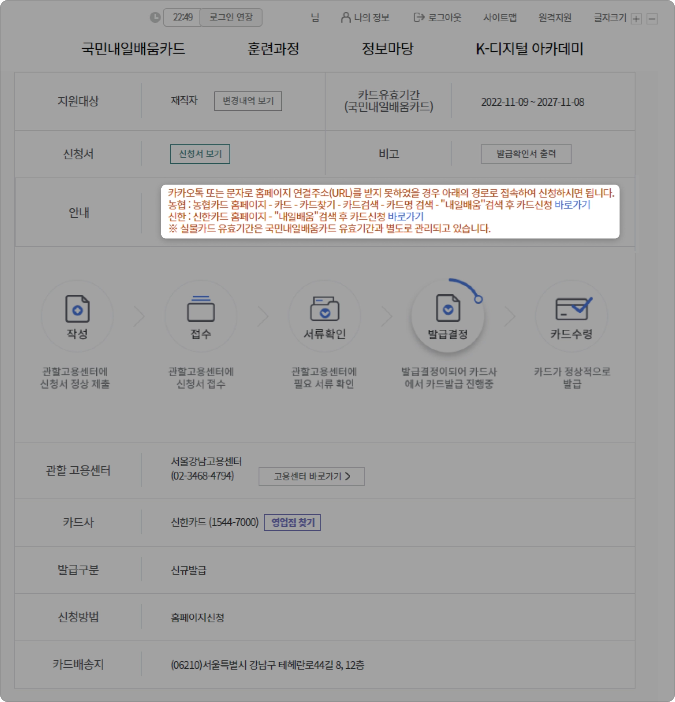Click 발급확인서 출력 button
Viewport: 675px width, 702px height.
coord(526,154)
